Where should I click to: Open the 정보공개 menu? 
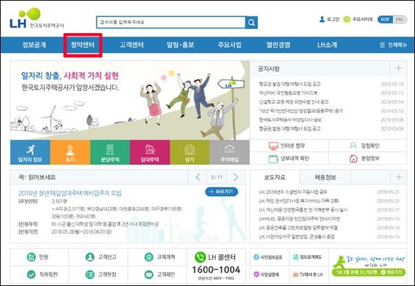34,45
